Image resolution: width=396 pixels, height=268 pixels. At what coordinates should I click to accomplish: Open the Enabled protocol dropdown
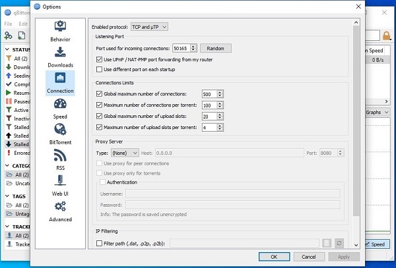149,27
